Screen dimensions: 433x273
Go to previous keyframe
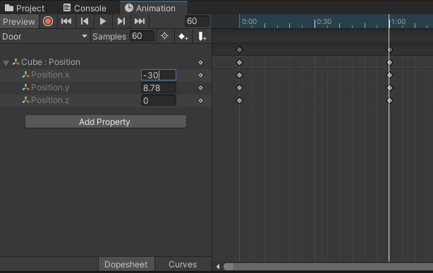point(85,21)
